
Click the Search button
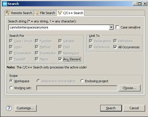pyautogui.click(x=111, y=108)
